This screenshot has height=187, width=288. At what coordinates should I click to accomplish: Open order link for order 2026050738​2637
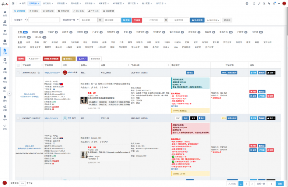tap(52, 73)
